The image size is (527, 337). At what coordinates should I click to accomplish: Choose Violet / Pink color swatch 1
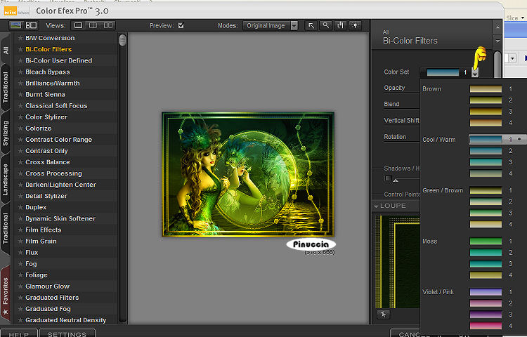tap(486, 291)
